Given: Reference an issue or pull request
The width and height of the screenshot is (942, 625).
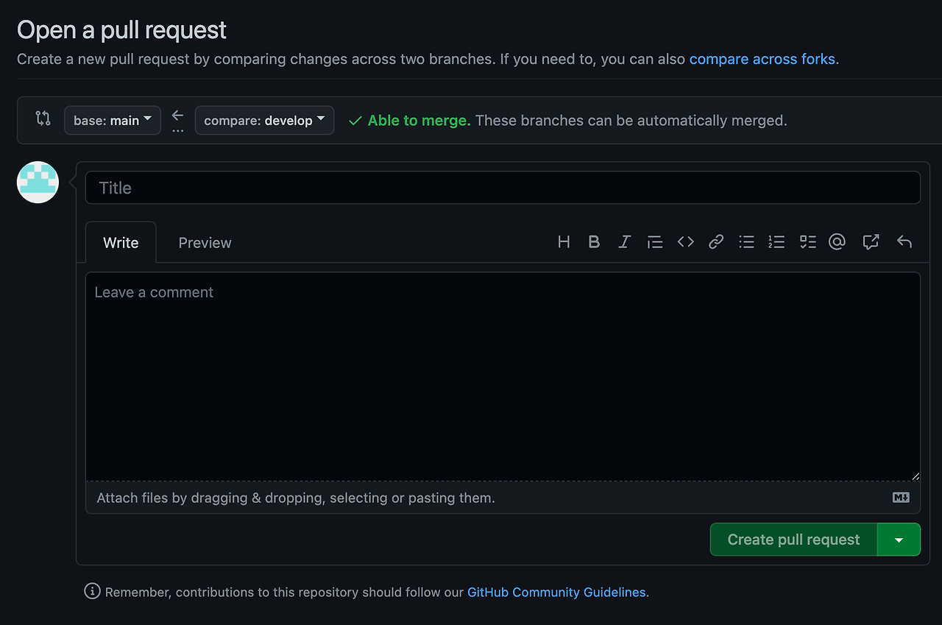Looking at the screenshot, I should click(x=870, y=241).
